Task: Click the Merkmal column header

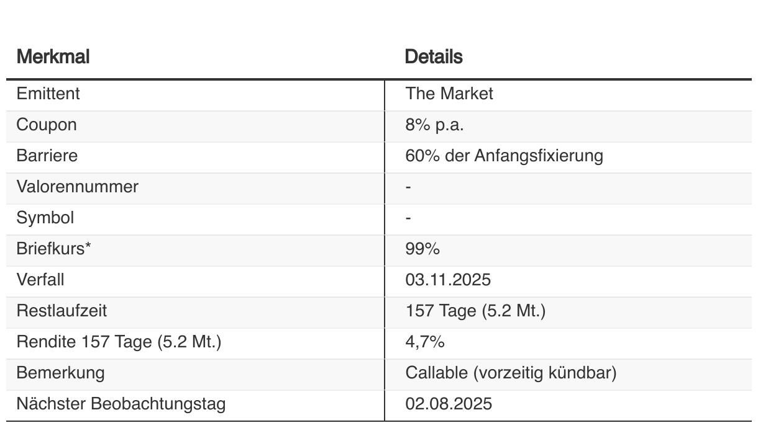Action: tap(53, 57)
